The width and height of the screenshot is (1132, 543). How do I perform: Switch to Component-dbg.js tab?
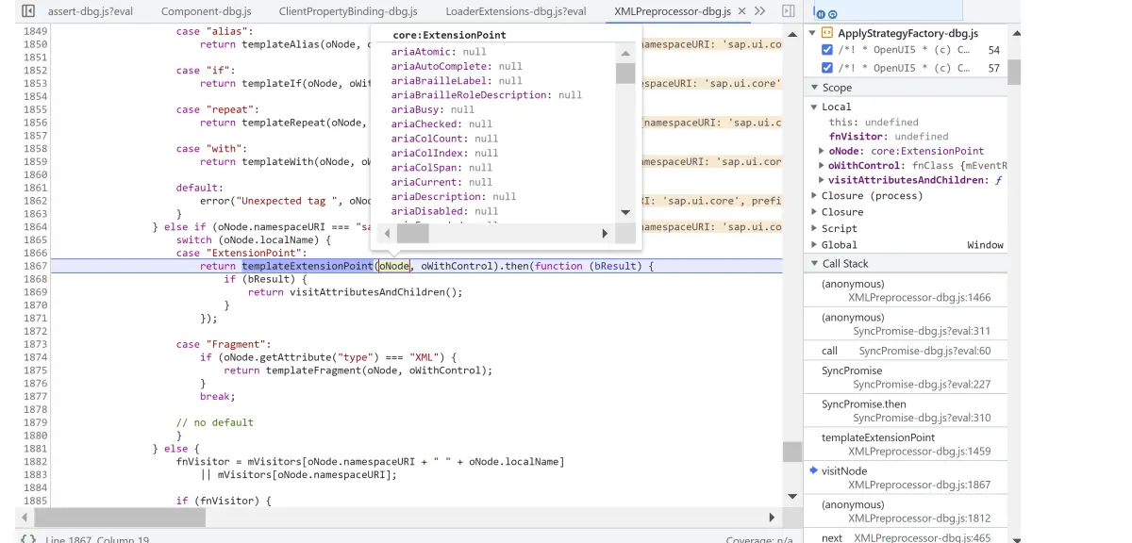coord(206,11)
